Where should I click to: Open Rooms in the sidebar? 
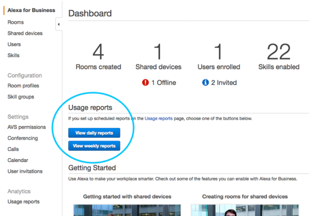pos(16,22)
